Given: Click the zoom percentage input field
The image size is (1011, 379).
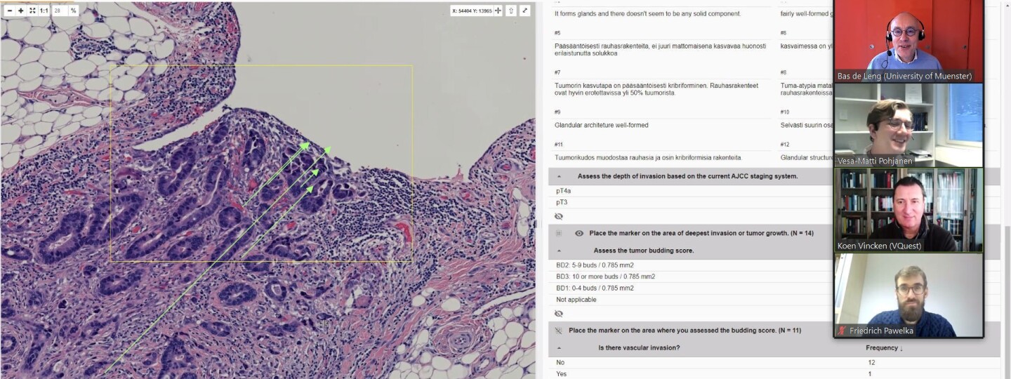Looking at the screenshot, I should 59,11.
